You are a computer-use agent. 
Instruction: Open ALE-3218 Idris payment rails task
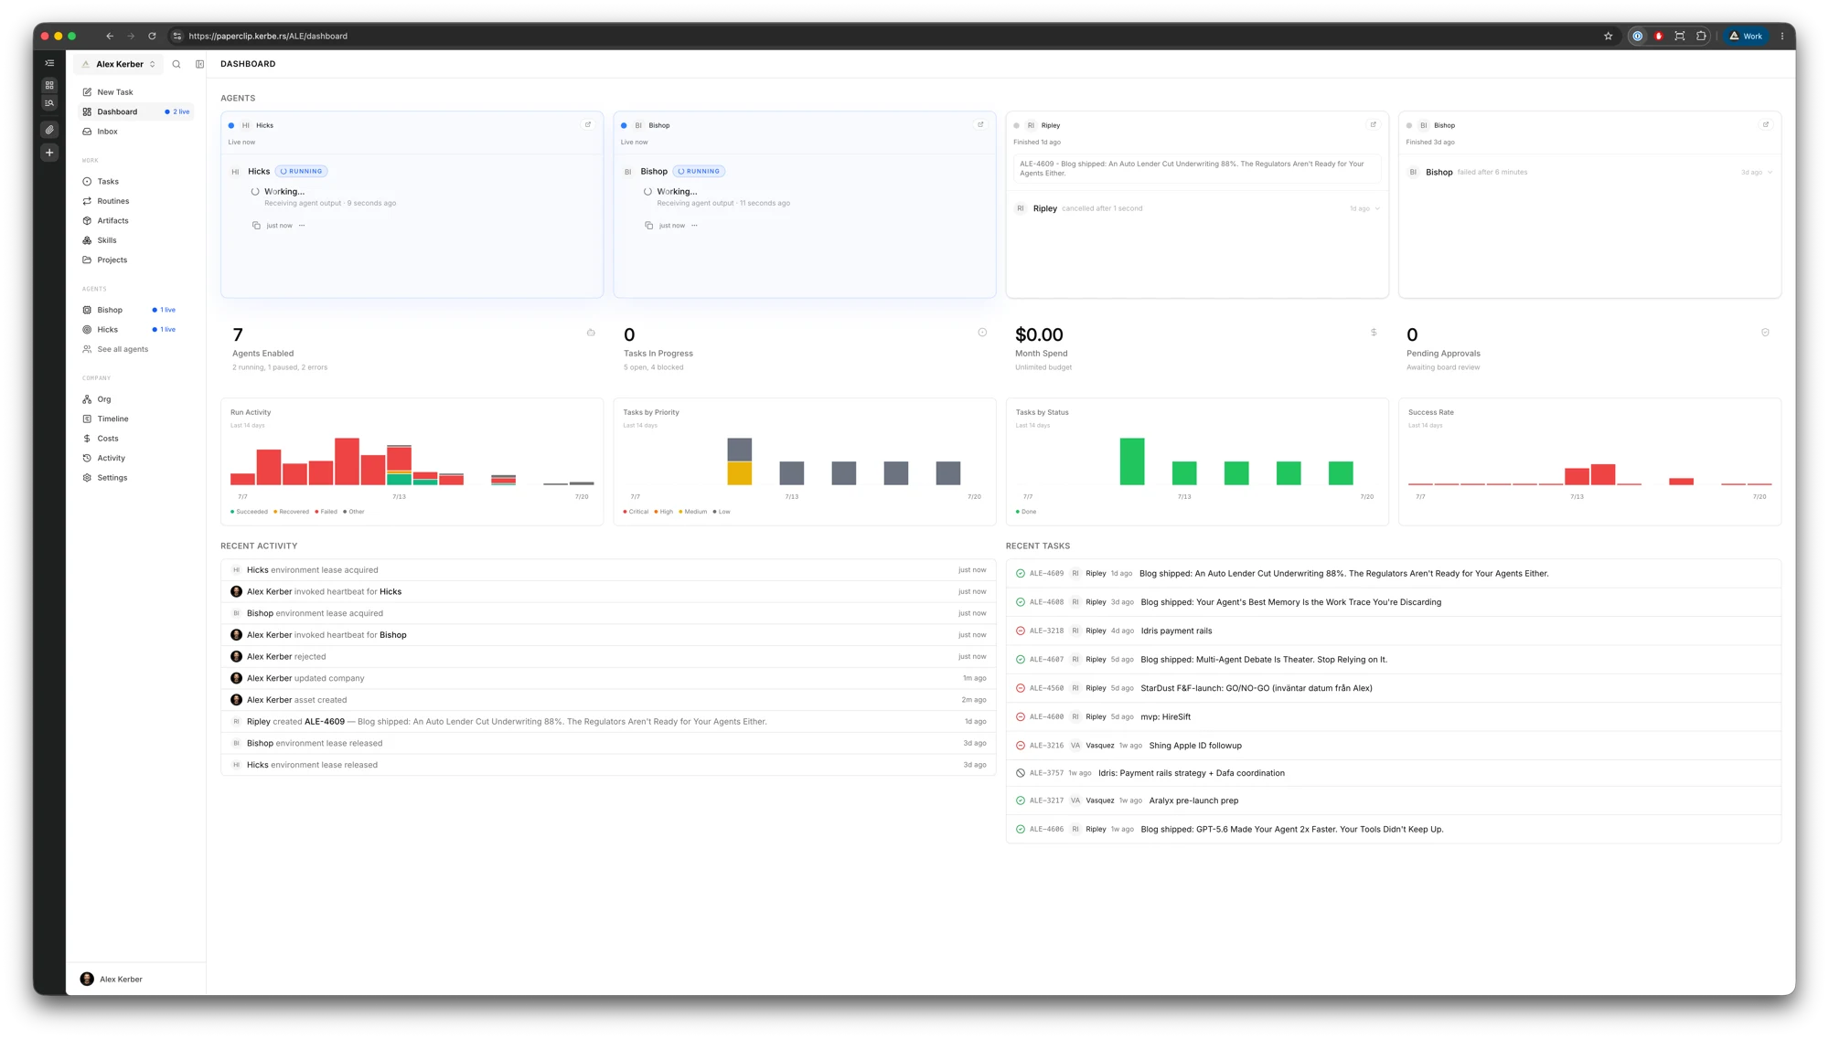[x=1394, y=631]
